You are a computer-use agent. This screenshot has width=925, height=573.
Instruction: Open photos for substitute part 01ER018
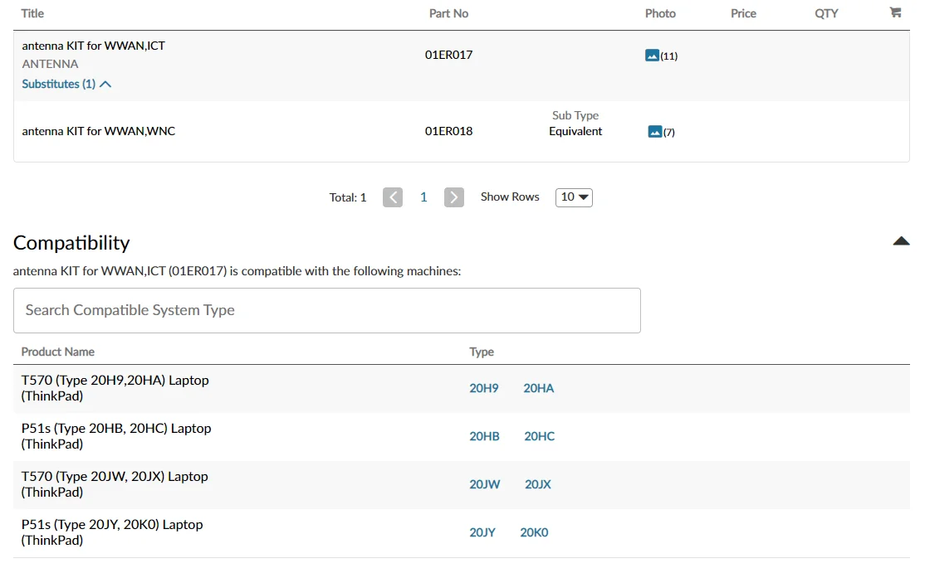(655, 132)
